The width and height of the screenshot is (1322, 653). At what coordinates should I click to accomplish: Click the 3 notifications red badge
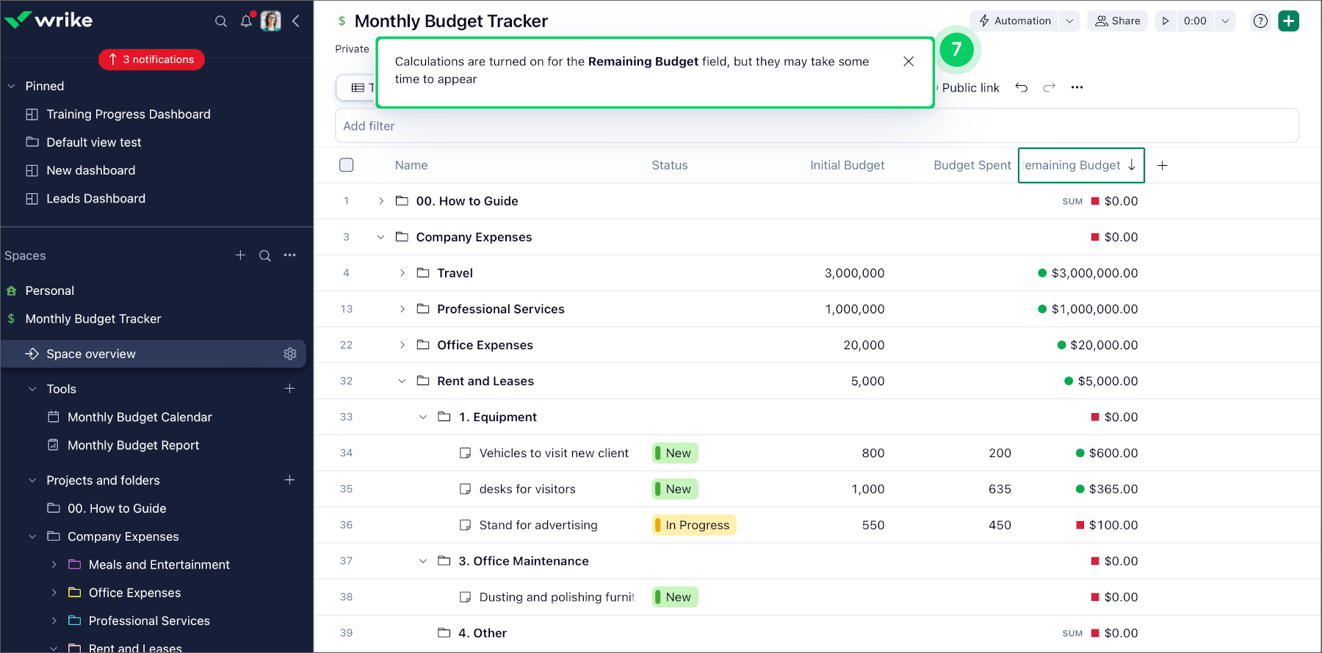click(x=151, y=59)
